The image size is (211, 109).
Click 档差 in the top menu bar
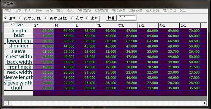60,10
